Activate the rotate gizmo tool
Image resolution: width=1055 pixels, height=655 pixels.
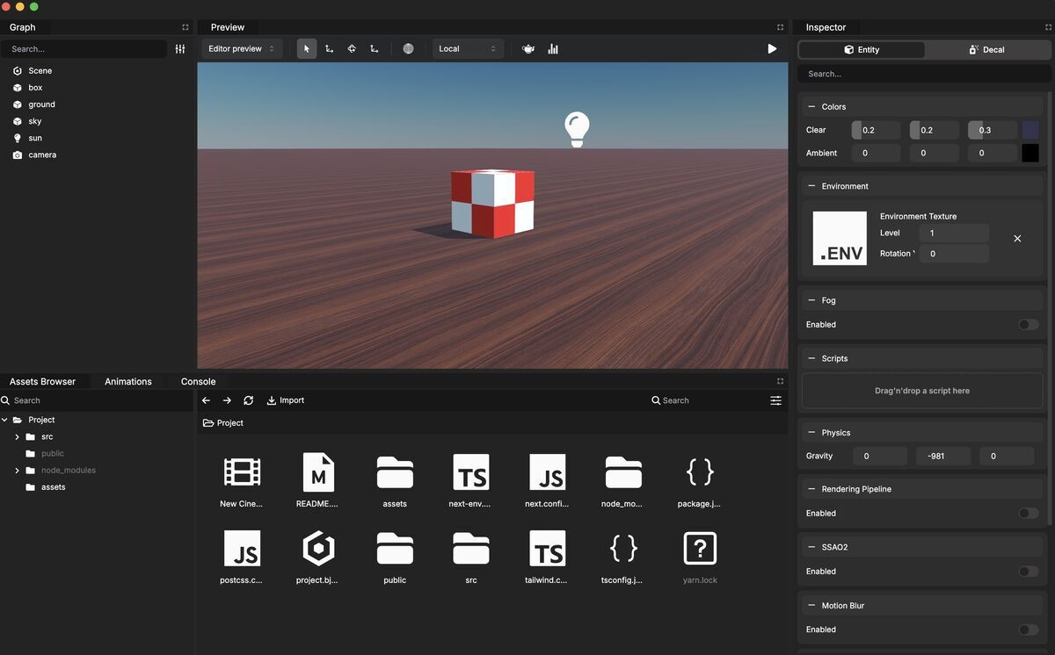pyautogui.click(x=352, y=49)
